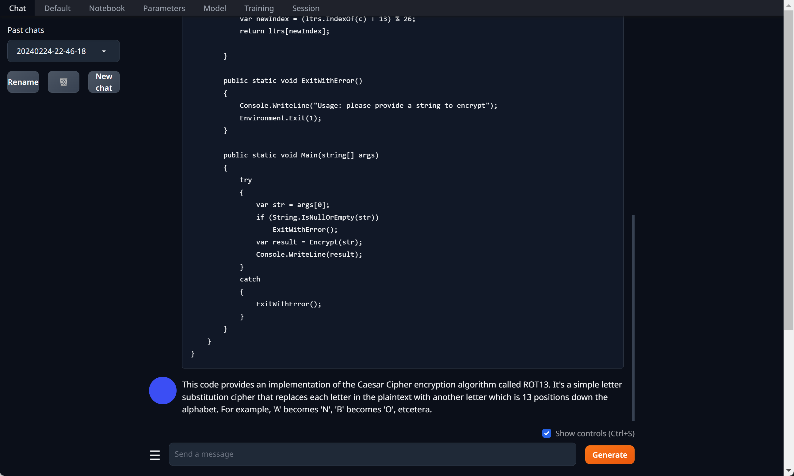Click 'var result = Encrypt(str);' line

pyautogui.click(x=309, y=242)
